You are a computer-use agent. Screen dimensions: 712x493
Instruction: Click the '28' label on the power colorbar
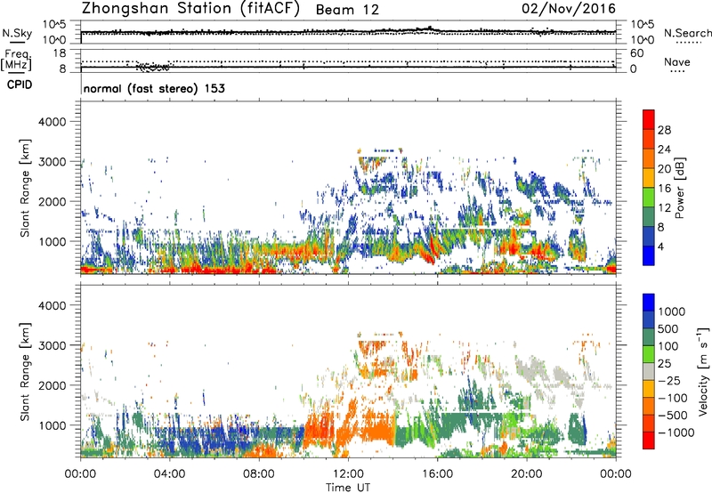(x=664, y=130)
